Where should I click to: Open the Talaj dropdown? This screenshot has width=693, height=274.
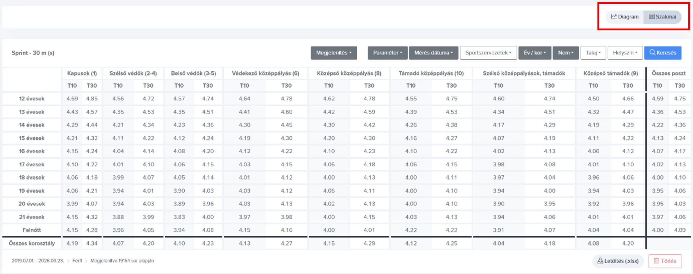593,53
